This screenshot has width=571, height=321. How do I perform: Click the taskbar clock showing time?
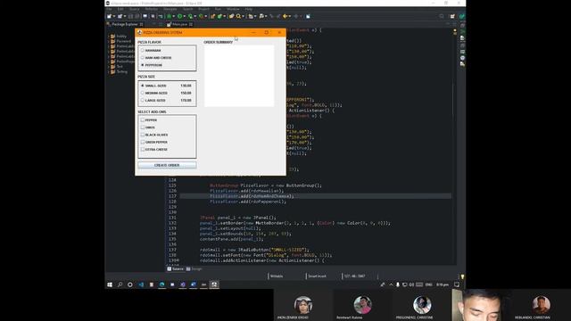coord(443,284)
